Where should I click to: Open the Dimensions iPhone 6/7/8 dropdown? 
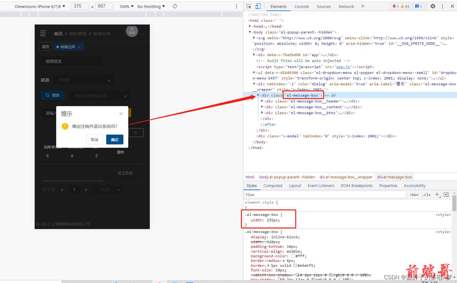tap(40, 6)
